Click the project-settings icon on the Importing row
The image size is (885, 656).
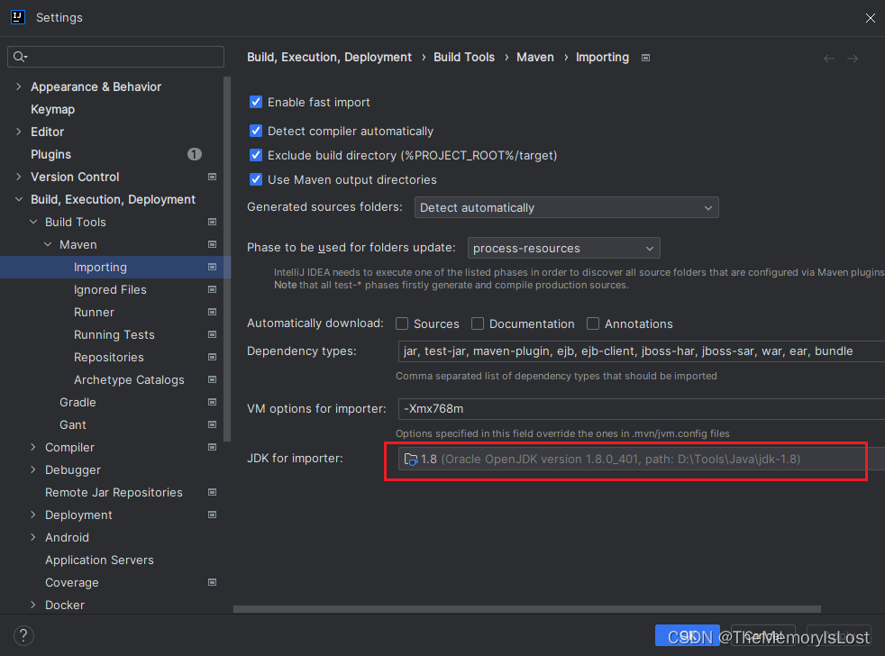(x=212, y=267)
